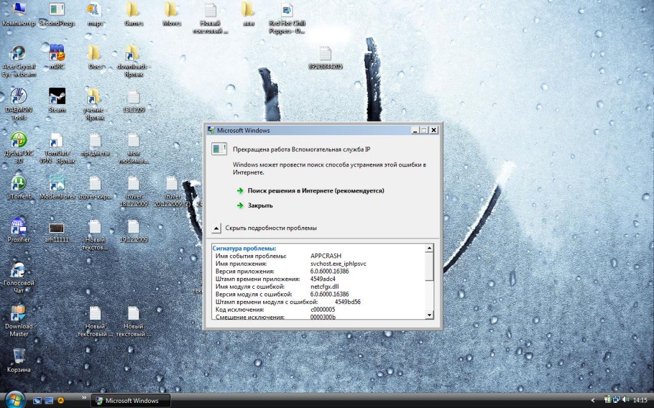Select the DAEMON Tools icon
Viewport: 654px width, 408px height.
(x=19, y=104)
